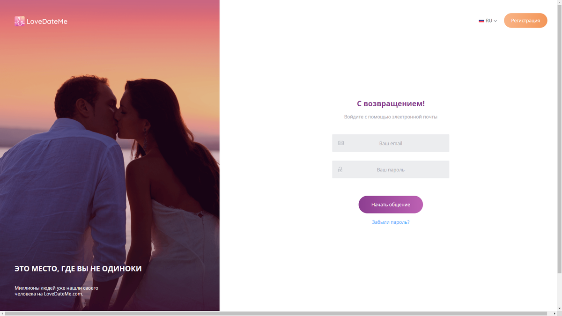Open the RU language dropdown
562x316 pixels.
point(488,21)
